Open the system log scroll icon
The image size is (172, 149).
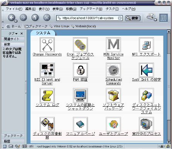47,95
